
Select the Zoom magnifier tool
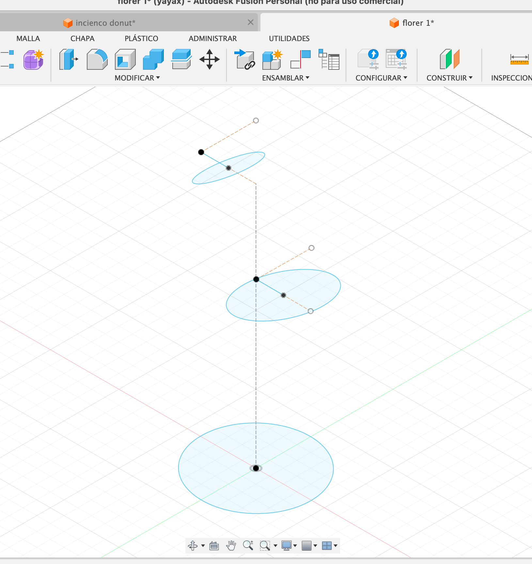[248, 545]
